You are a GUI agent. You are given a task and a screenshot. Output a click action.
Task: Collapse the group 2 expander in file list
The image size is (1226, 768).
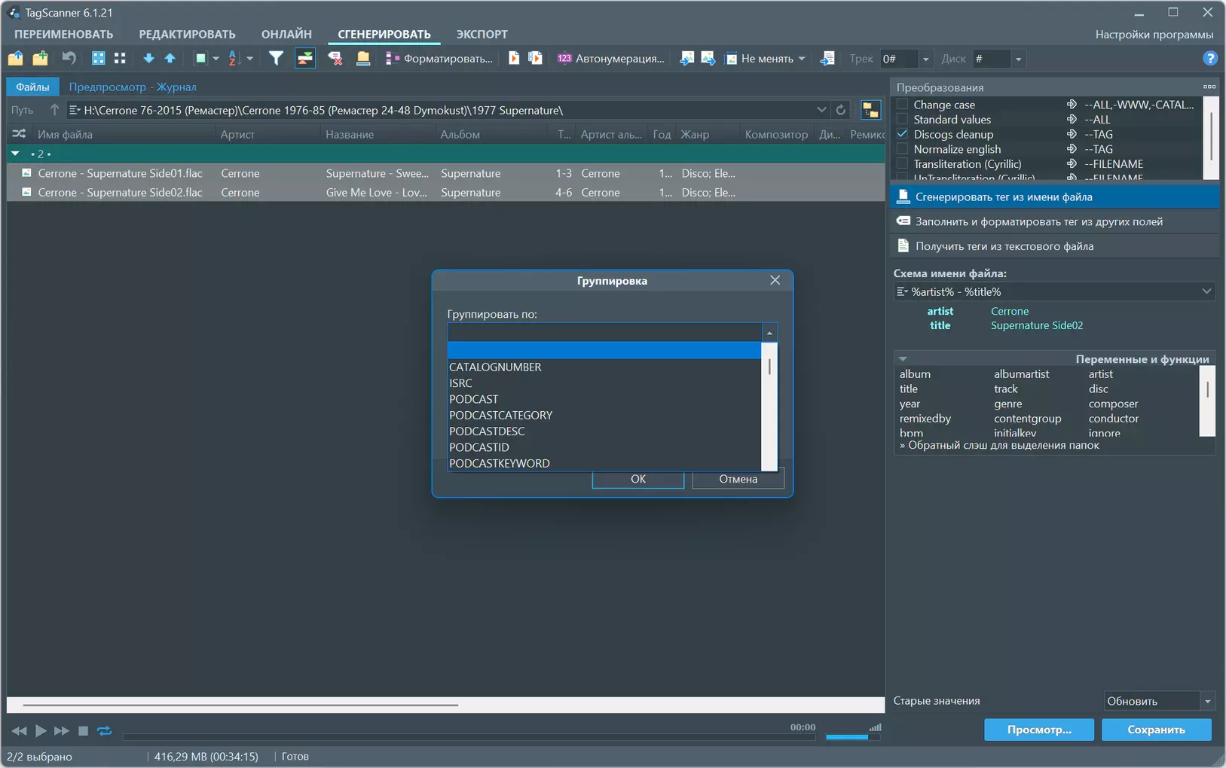[15, 154]
